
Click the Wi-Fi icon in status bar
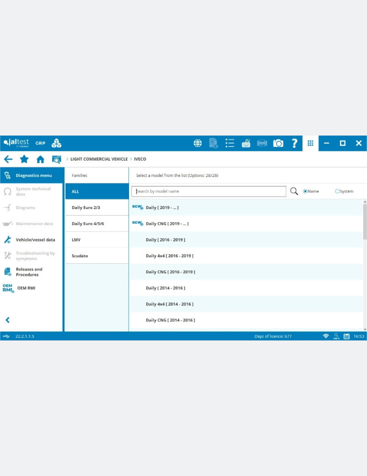pos(326,336)
